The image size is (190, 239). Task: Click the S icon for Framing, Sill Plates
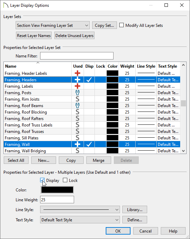(77, 138)
